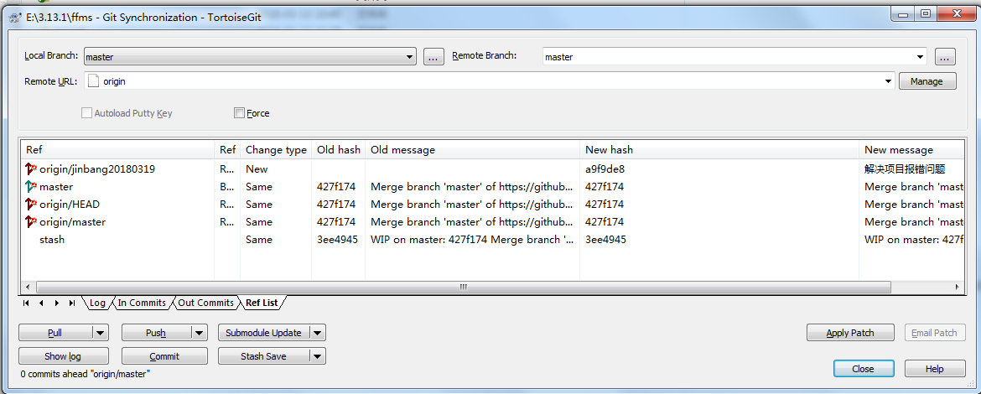Click the horizontal scrollbar thumb in ref list

coord(463,287)
